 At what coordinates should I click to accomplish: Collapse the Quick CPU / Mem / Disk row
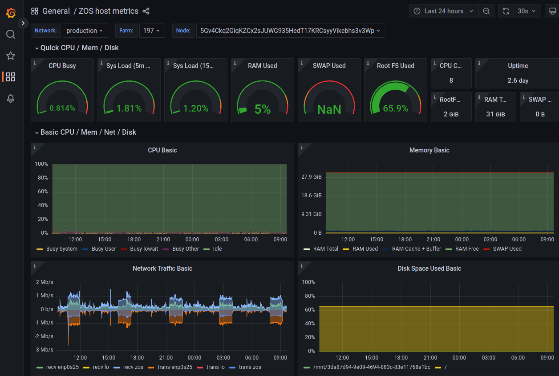click(79, 48)
